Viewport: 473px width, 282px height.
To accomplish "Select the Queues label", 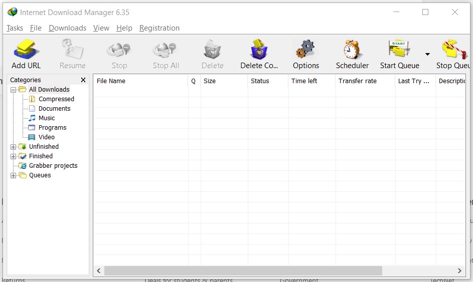I will (40, 175).
